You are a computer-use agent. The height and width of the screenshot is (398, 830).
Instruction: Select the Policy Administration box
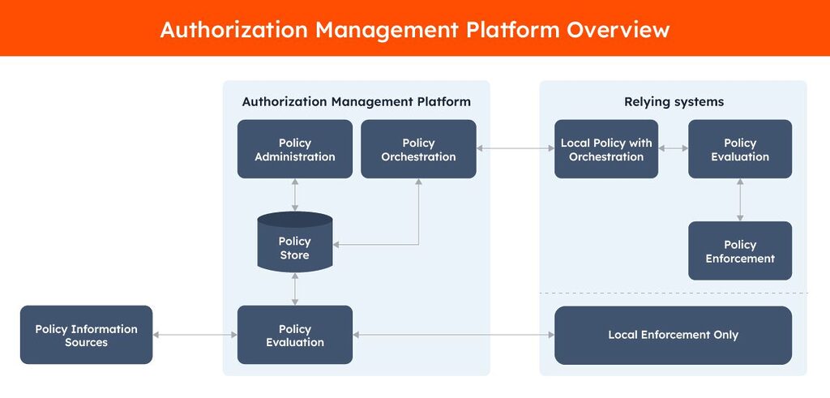294,149
